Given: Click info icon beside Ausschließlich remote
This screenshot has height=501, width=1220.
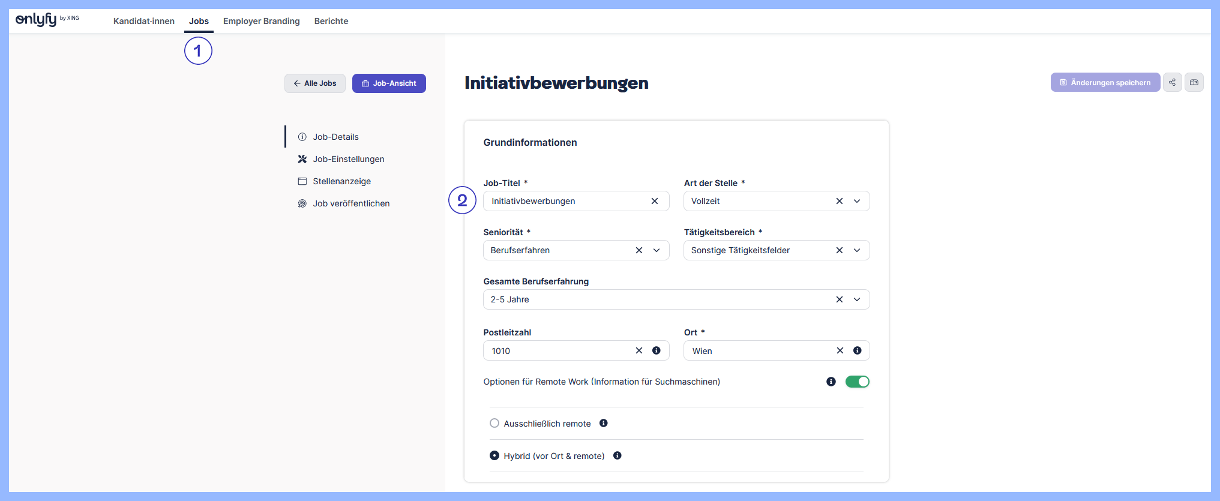Looking at the screenshot, I should pos(604,423).
